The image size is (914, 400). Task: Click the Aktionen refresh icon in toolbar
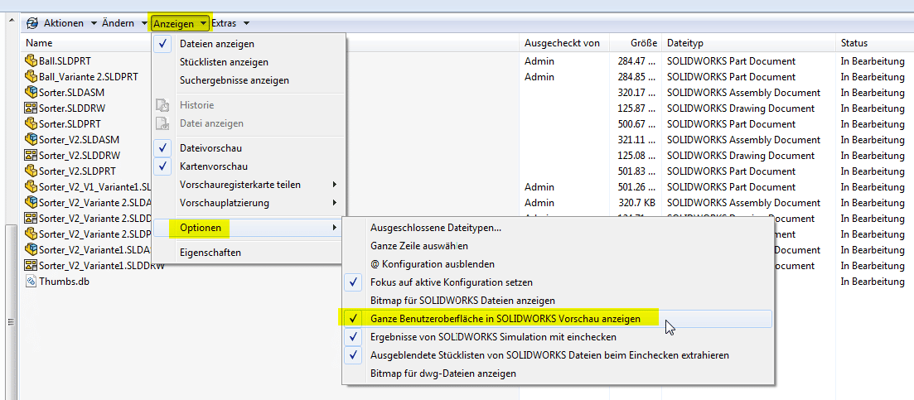(x=32, y=23)
